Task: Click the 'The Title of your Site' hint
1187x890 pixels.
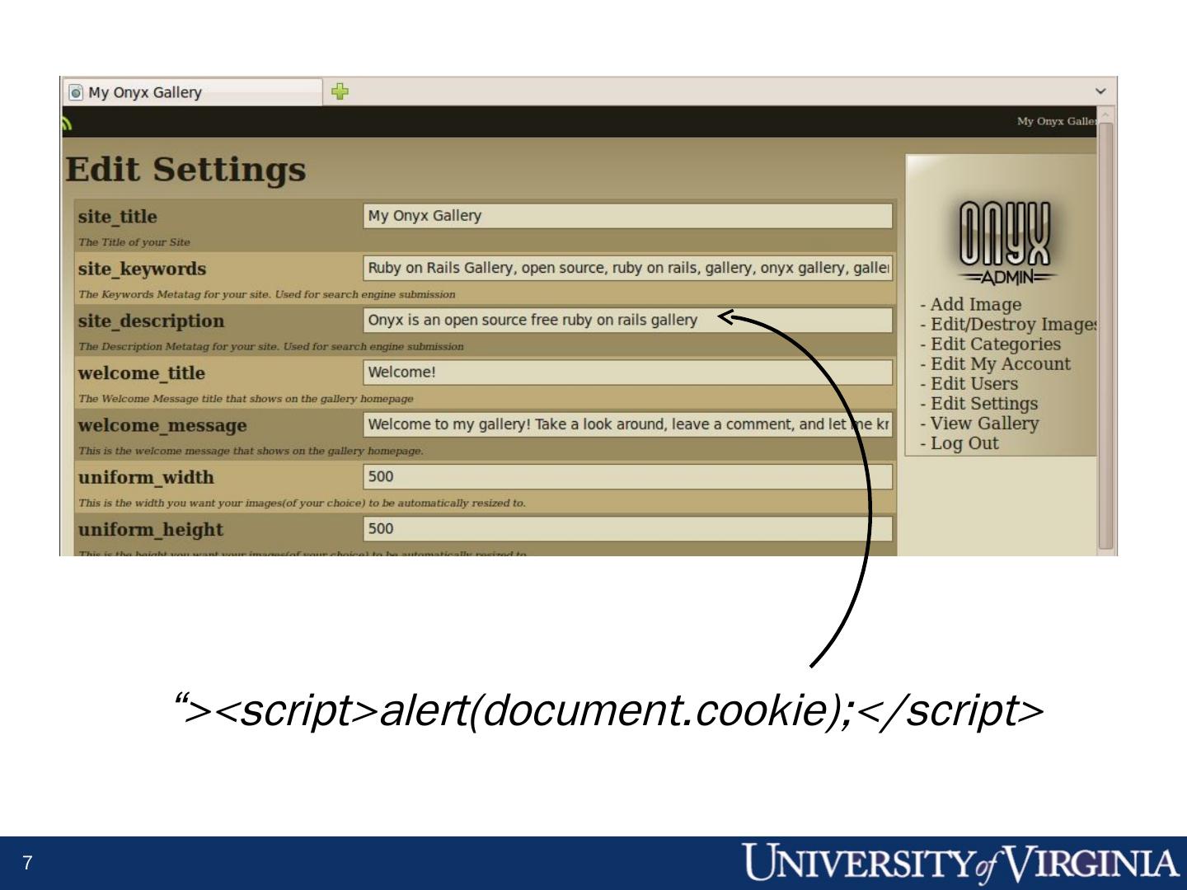Action: tap(134, 242)
